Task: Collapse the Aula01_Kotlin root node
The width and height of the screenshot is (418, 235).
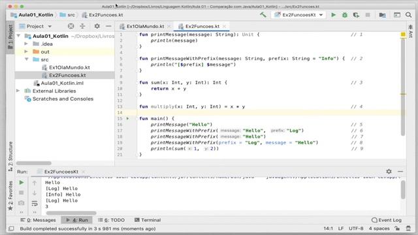Action: [18, 36]
